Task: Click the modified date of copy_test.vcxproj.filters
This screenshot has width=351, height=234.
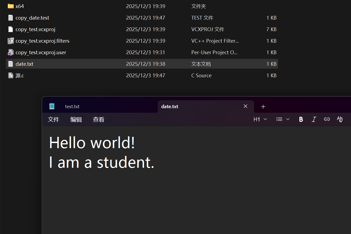Action: (146, 41)
